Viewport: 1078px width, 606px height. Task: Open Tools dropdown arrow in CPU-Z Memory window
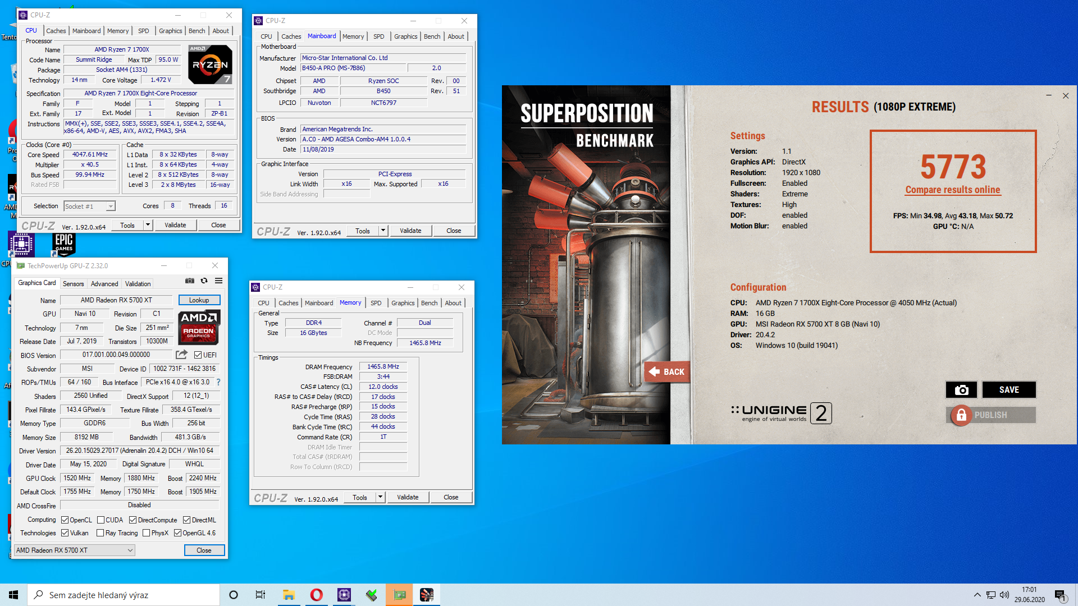point(380,497)
